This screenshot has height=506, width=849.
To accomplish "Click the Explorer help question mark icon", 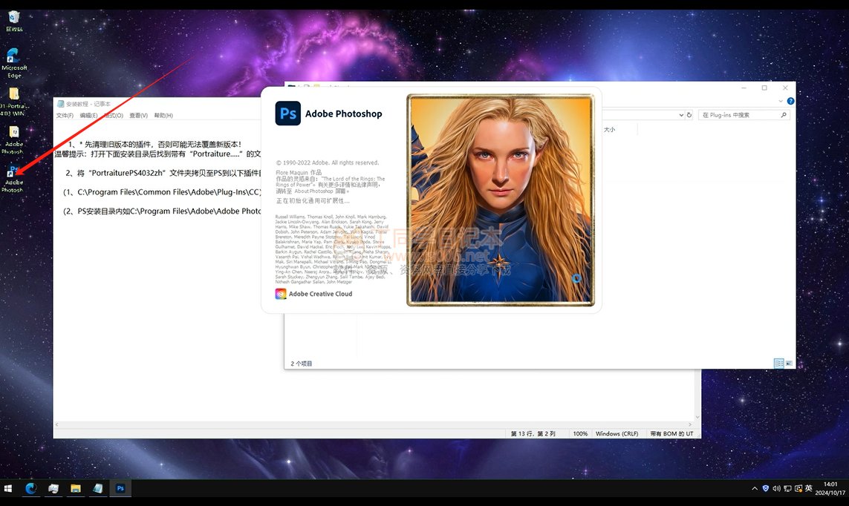I will click(x=790, y=101).
